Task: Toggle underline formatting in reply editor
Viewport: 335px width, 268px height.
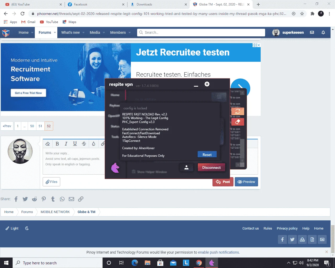Action: (x=75, y=144)
